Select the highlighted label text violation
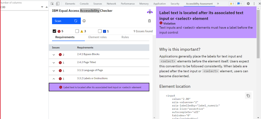The image size is (261, 119). click(x=99, y=87)
